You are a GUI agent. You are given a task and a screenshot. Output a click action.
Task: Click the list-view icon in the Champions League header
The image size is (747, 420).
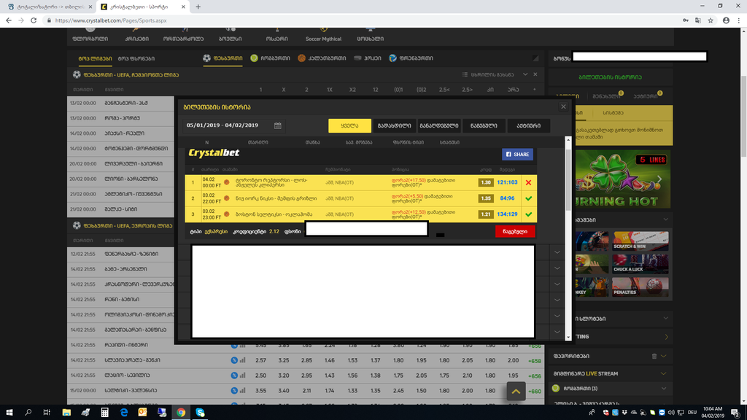pos(465,75)
